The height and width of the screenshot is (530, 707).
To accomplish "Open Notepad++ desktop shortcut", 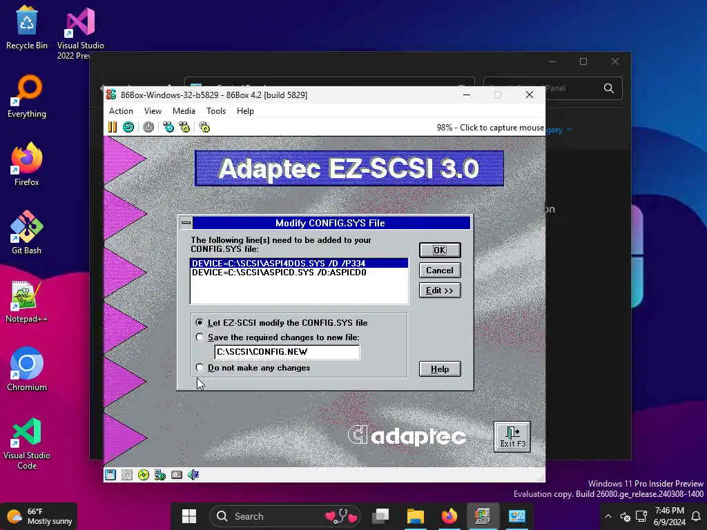I will 27,301.
